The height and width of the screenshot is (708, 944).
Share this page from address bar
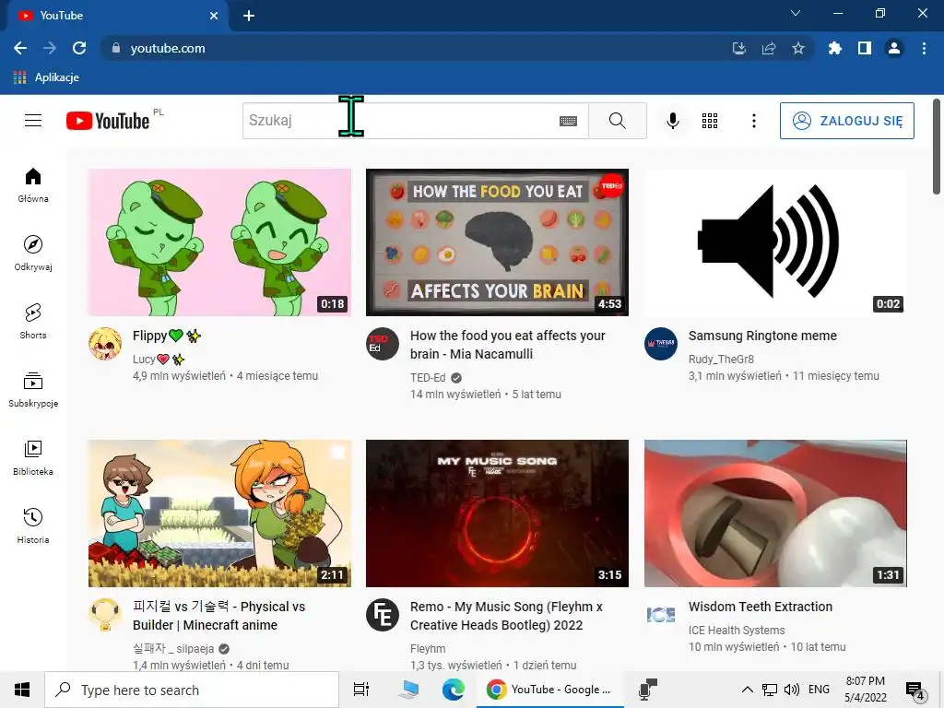coord(769,48)
